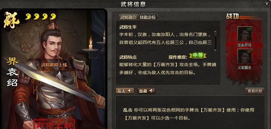This screenshot has width=271, height=129.
Task: Open the 左右开弓 achievement portrait
Action: click(244, 34)
